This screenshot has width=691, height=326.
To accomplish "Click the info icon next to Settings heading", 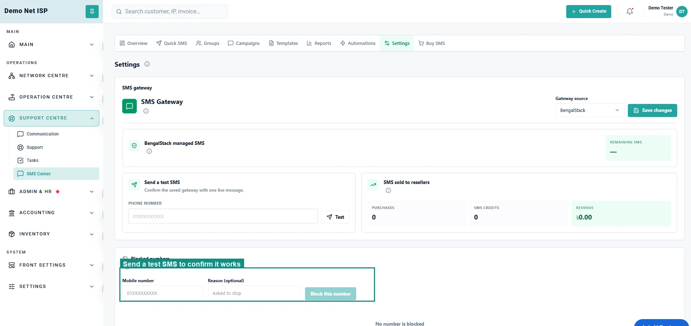I will tap(147, 64).
